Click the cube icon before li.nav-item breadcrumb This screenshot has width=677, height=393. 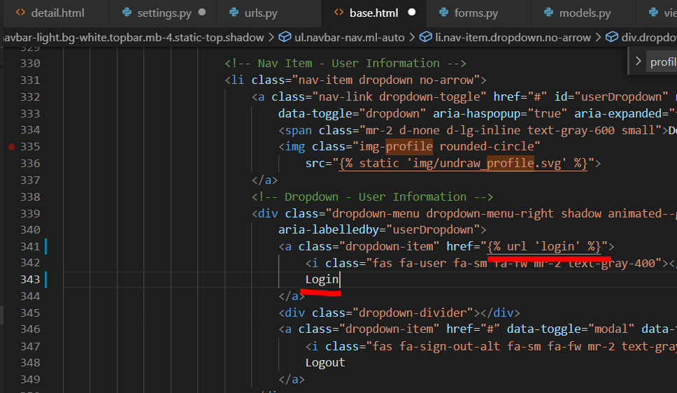tap(426, 37)
